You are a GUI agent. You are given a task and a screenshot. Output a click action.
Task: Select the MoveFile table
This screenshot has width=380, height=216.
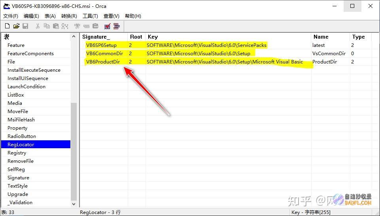tap(18, 112)
